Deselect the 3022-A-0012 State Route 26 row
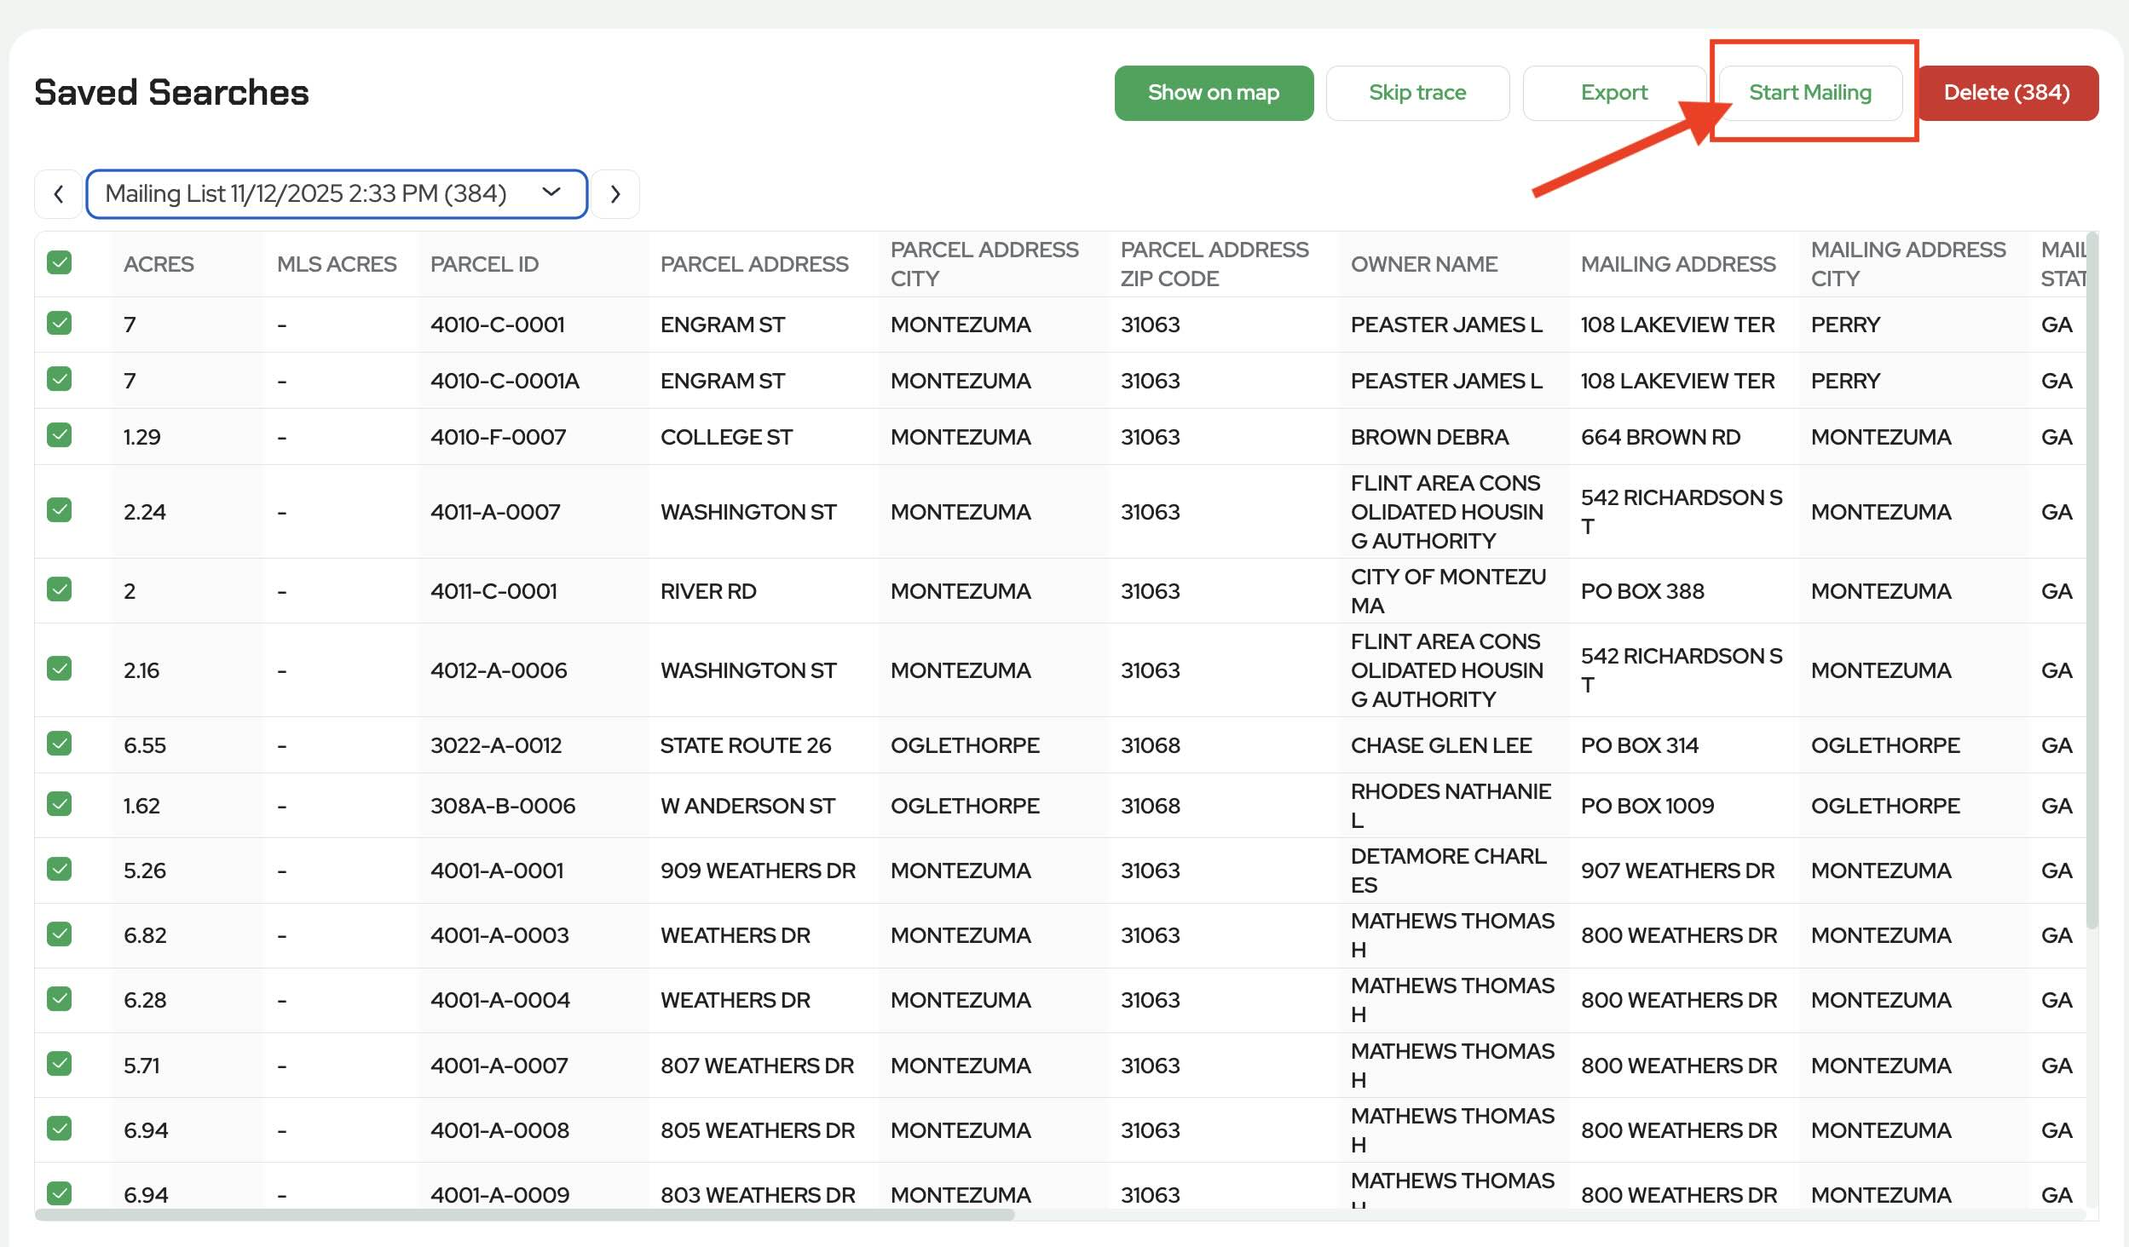 tap(60, 744)
